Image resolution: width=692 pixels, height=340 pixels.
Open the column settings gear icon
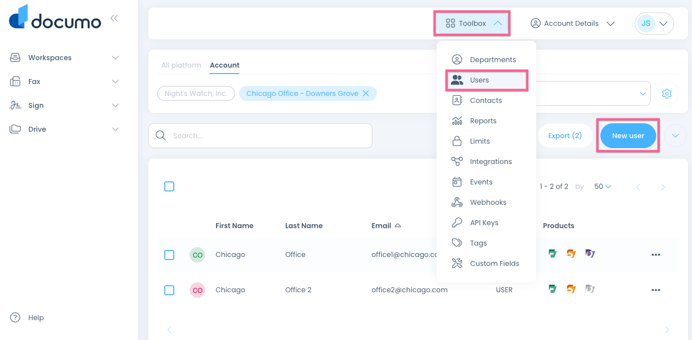coord(667,93)
